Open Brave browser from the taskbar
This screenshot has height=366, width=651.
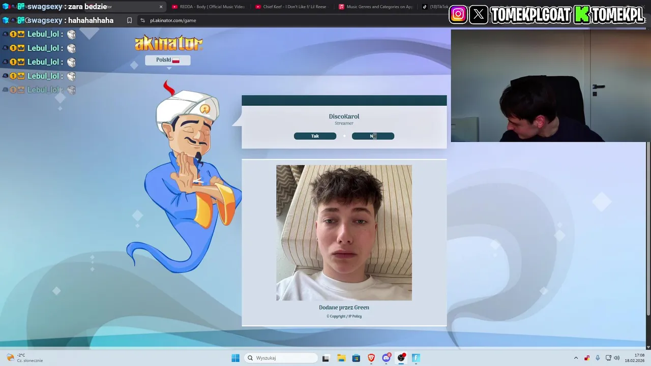click(x=371, y=358)
